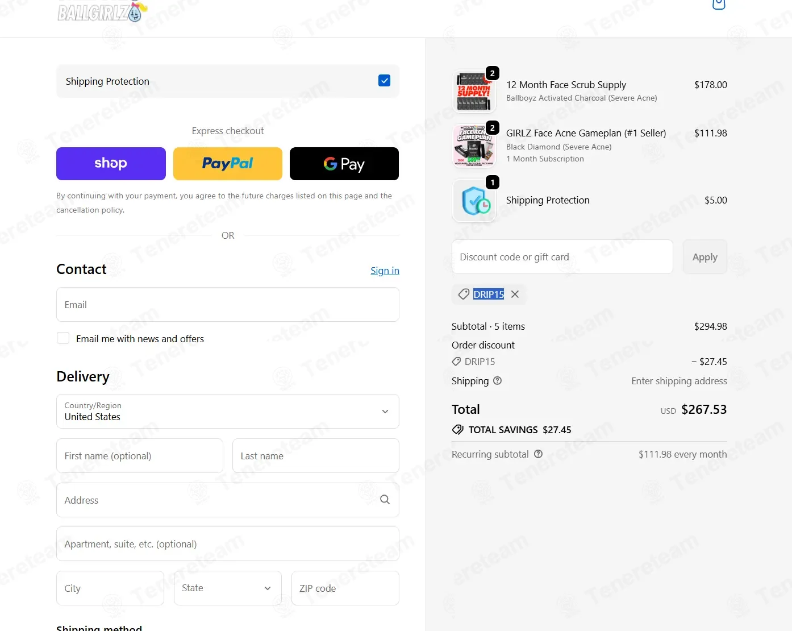Click the City input field

point(110,588)
